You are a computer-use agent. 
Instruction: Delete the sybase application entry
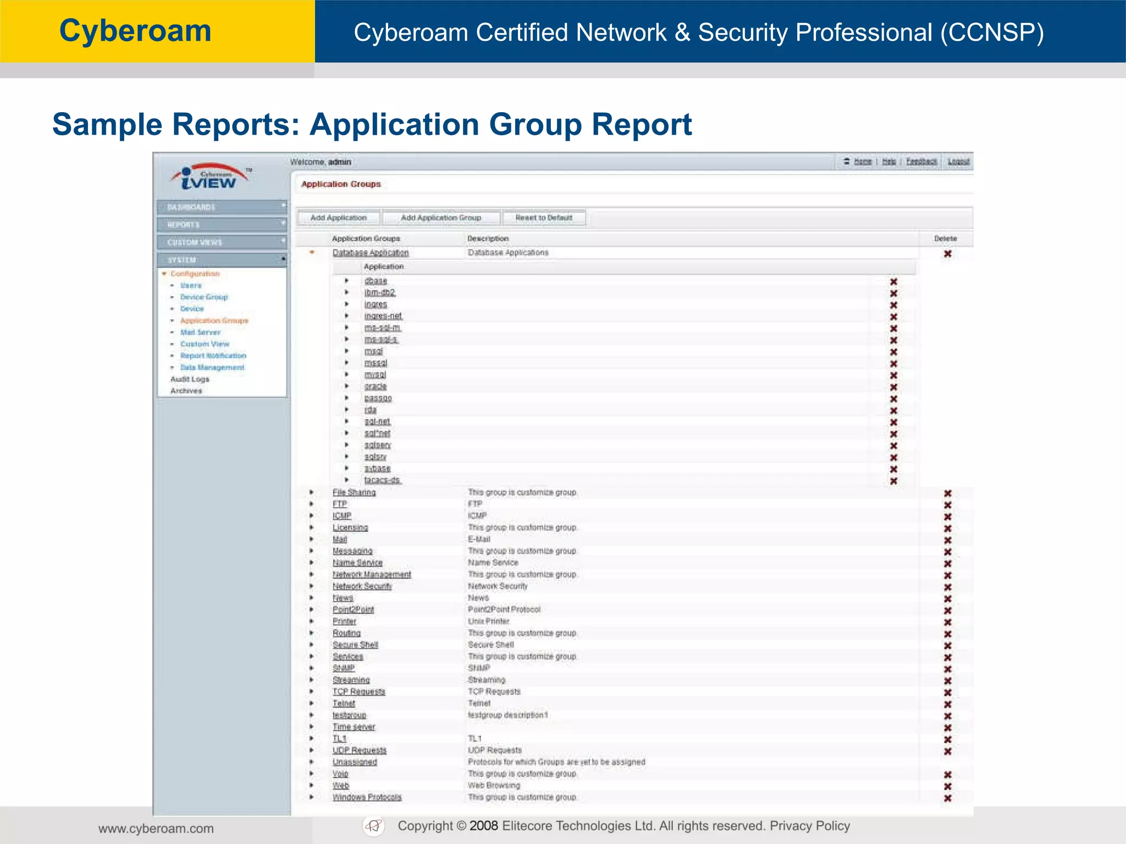893,469
